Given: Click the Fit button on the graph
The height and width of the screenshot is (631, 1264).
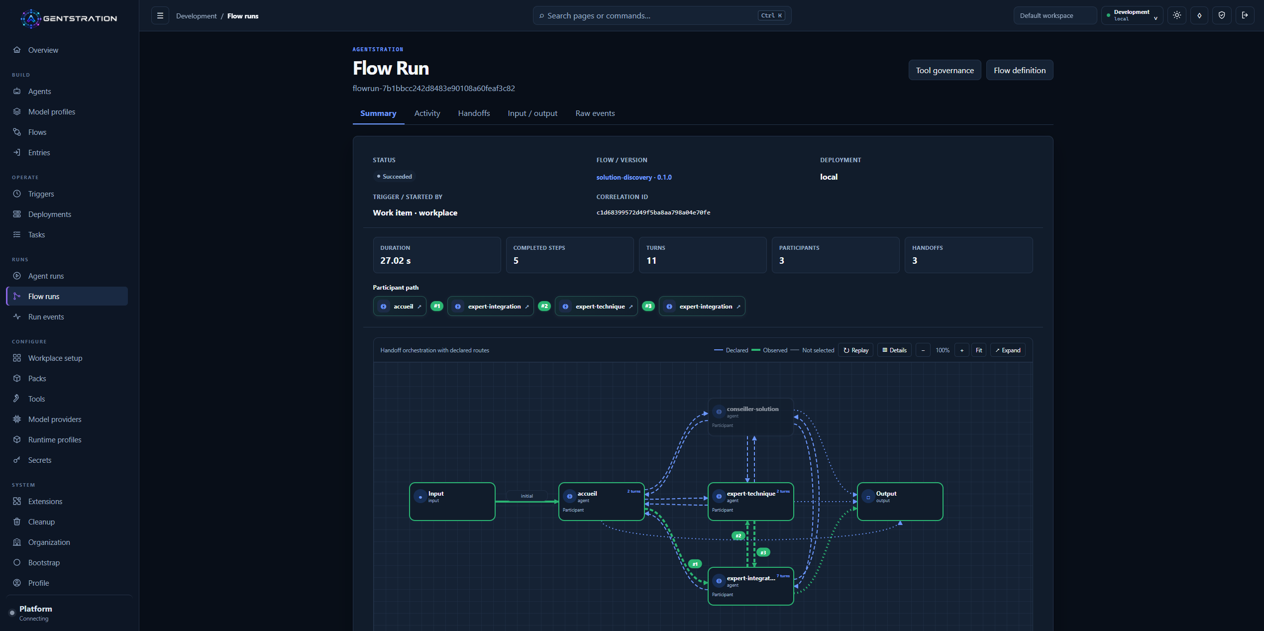Looking at the screenshot, I should point(979,350).
